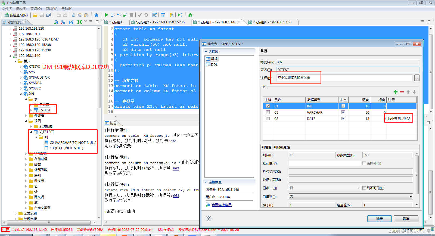Screen dimensions: 435x236
Task: Click the 确定 button
Action: (x=380, y=219)
